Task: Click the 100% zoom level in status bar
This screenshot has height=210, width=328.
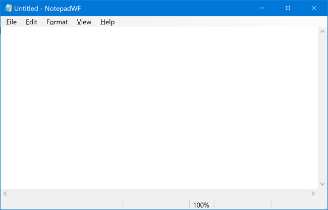Action: [x=201, y=205]
